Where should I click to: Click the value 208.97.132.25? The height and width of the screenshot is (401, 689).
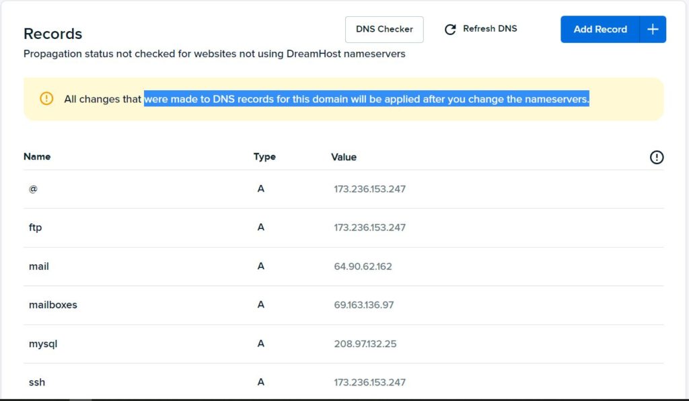pos(365,343)
